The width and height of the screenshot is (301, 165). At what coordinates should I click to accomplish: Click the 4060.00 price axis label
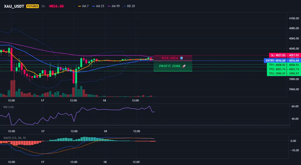coord(294,38)
